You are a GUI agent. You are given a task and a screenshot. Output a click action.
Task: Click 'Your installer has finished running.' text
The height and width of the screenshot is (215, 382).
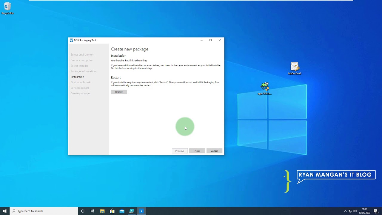tap(129, 60)
